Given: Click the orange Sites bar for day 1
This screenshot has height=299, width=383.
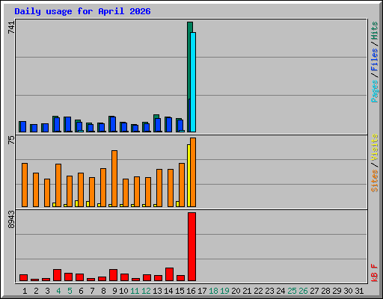Looking at the screenshot, I should 25,185.
